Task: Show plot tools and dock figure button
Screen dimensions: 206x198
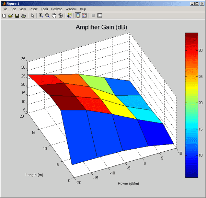Action: pos(100,16)
